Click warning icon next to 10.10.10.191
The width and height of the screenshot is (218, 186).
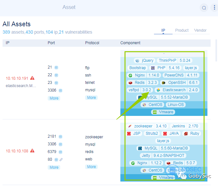click(x=32, y=78)
